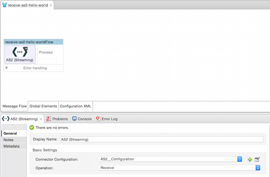Click the 'There are no errors.' message
Screen dimensions: 270x177
click(52, 128)
